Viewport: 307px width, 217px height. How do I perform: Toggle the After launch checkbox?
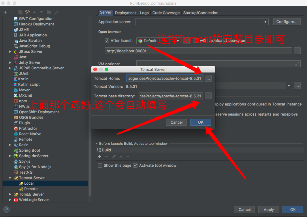coord(107,41)
